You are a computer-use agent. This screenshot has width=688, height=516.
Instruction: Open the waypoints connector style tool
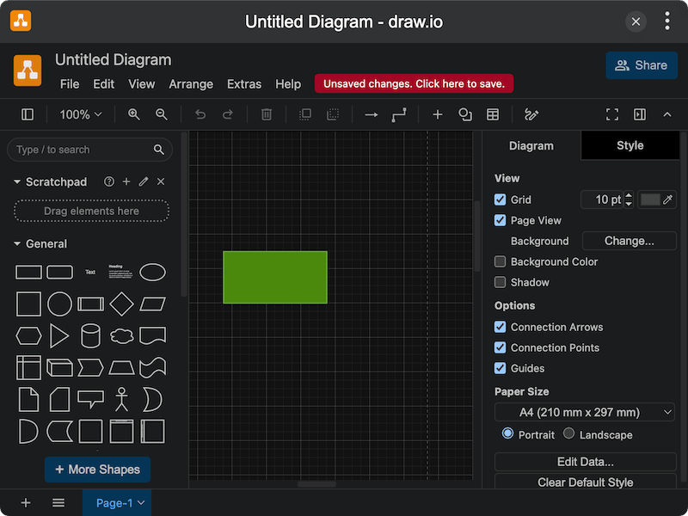(x=399, y=114)
